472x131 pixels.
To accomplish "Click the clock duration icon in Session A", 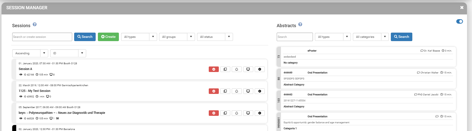I will point(37,74).
